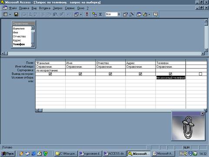Toggle the Totals sigma icon

coord(100,14)
